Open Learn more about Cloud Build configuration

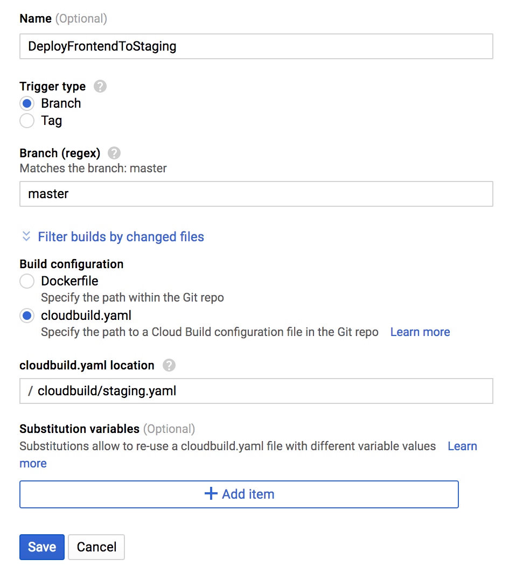tap(420, 332)
